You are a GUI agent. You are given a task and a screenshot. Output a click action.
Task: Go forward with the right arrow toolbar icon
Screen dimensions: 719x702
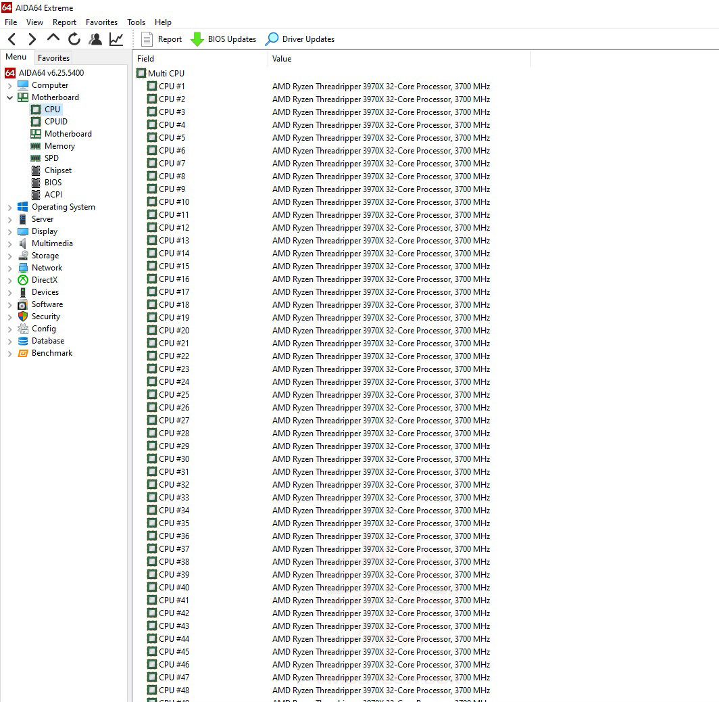[32, 39]
